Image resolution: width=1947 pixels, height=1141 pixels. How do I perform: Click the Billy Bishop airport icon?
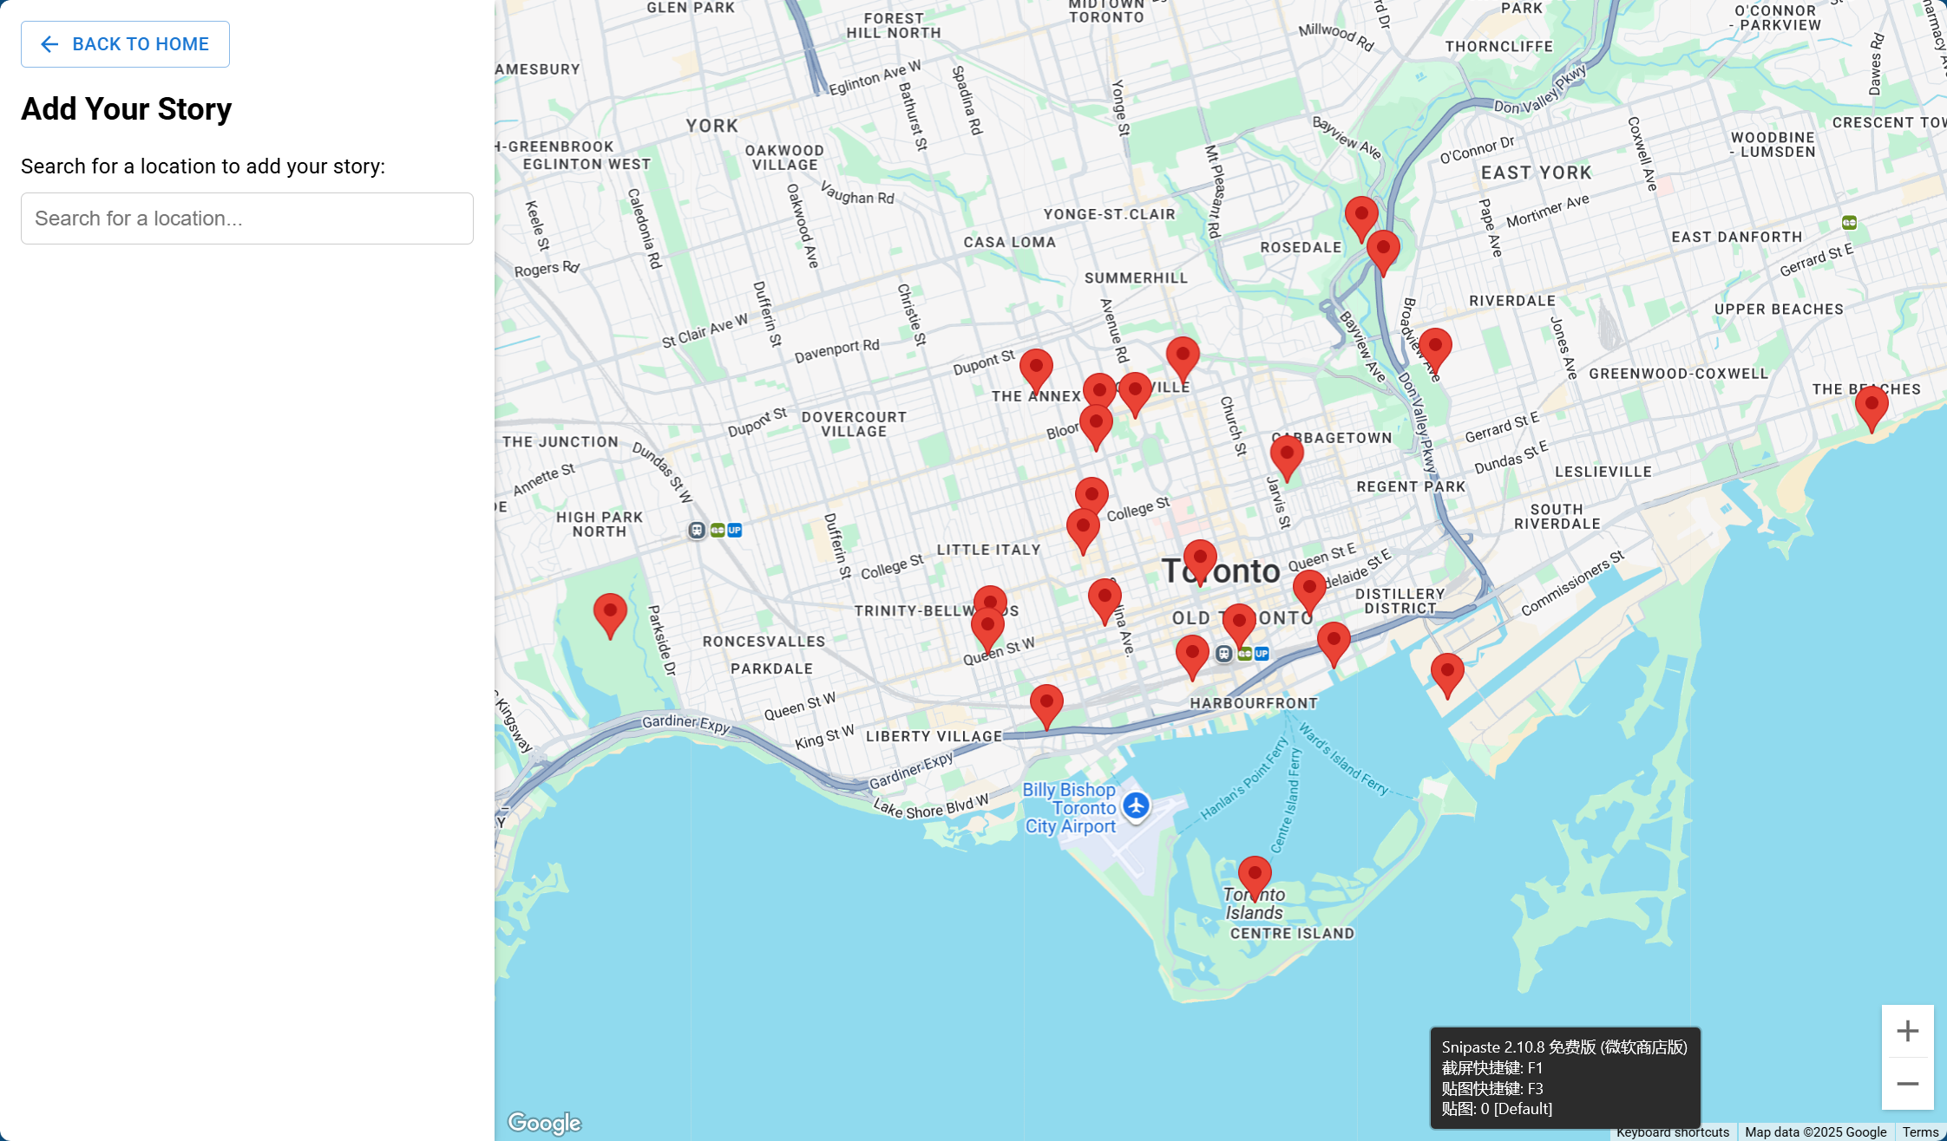[x=1136, y=805]
